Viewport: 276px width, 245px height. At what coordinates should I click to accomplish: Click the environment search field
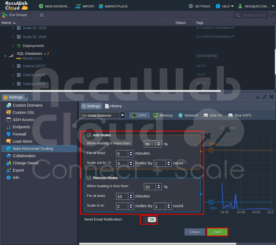click(254, 15)
